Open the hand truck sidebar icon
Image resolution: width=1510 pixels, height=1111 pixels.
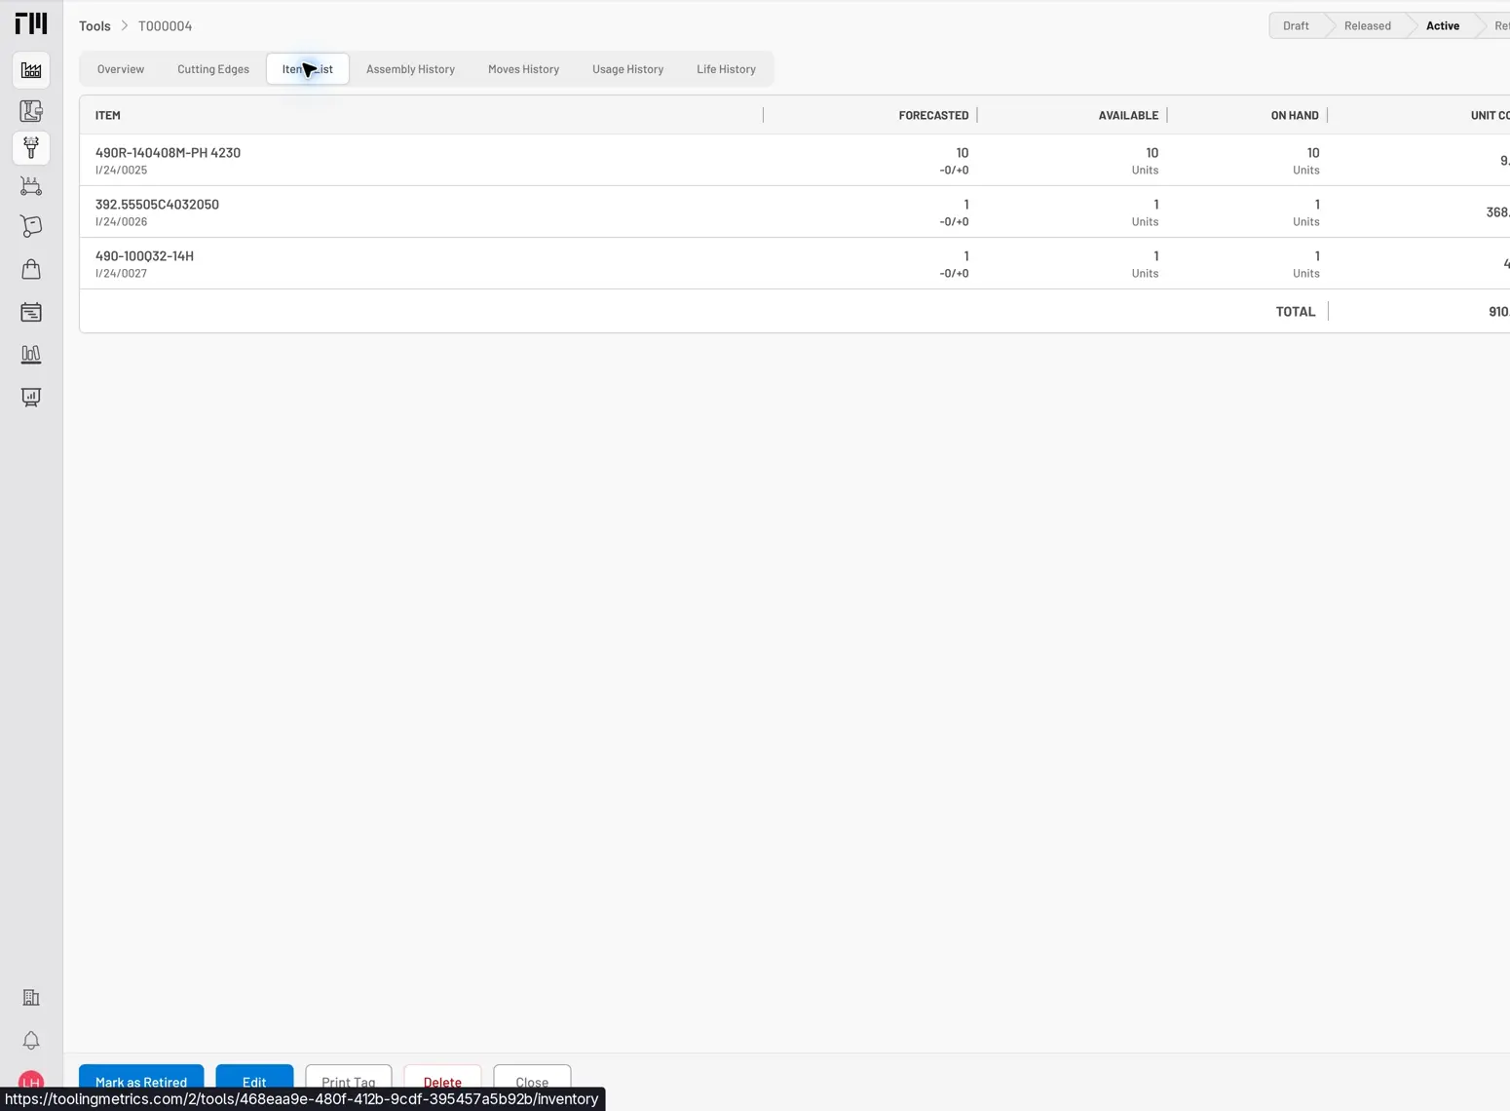(x=31, y=226)
